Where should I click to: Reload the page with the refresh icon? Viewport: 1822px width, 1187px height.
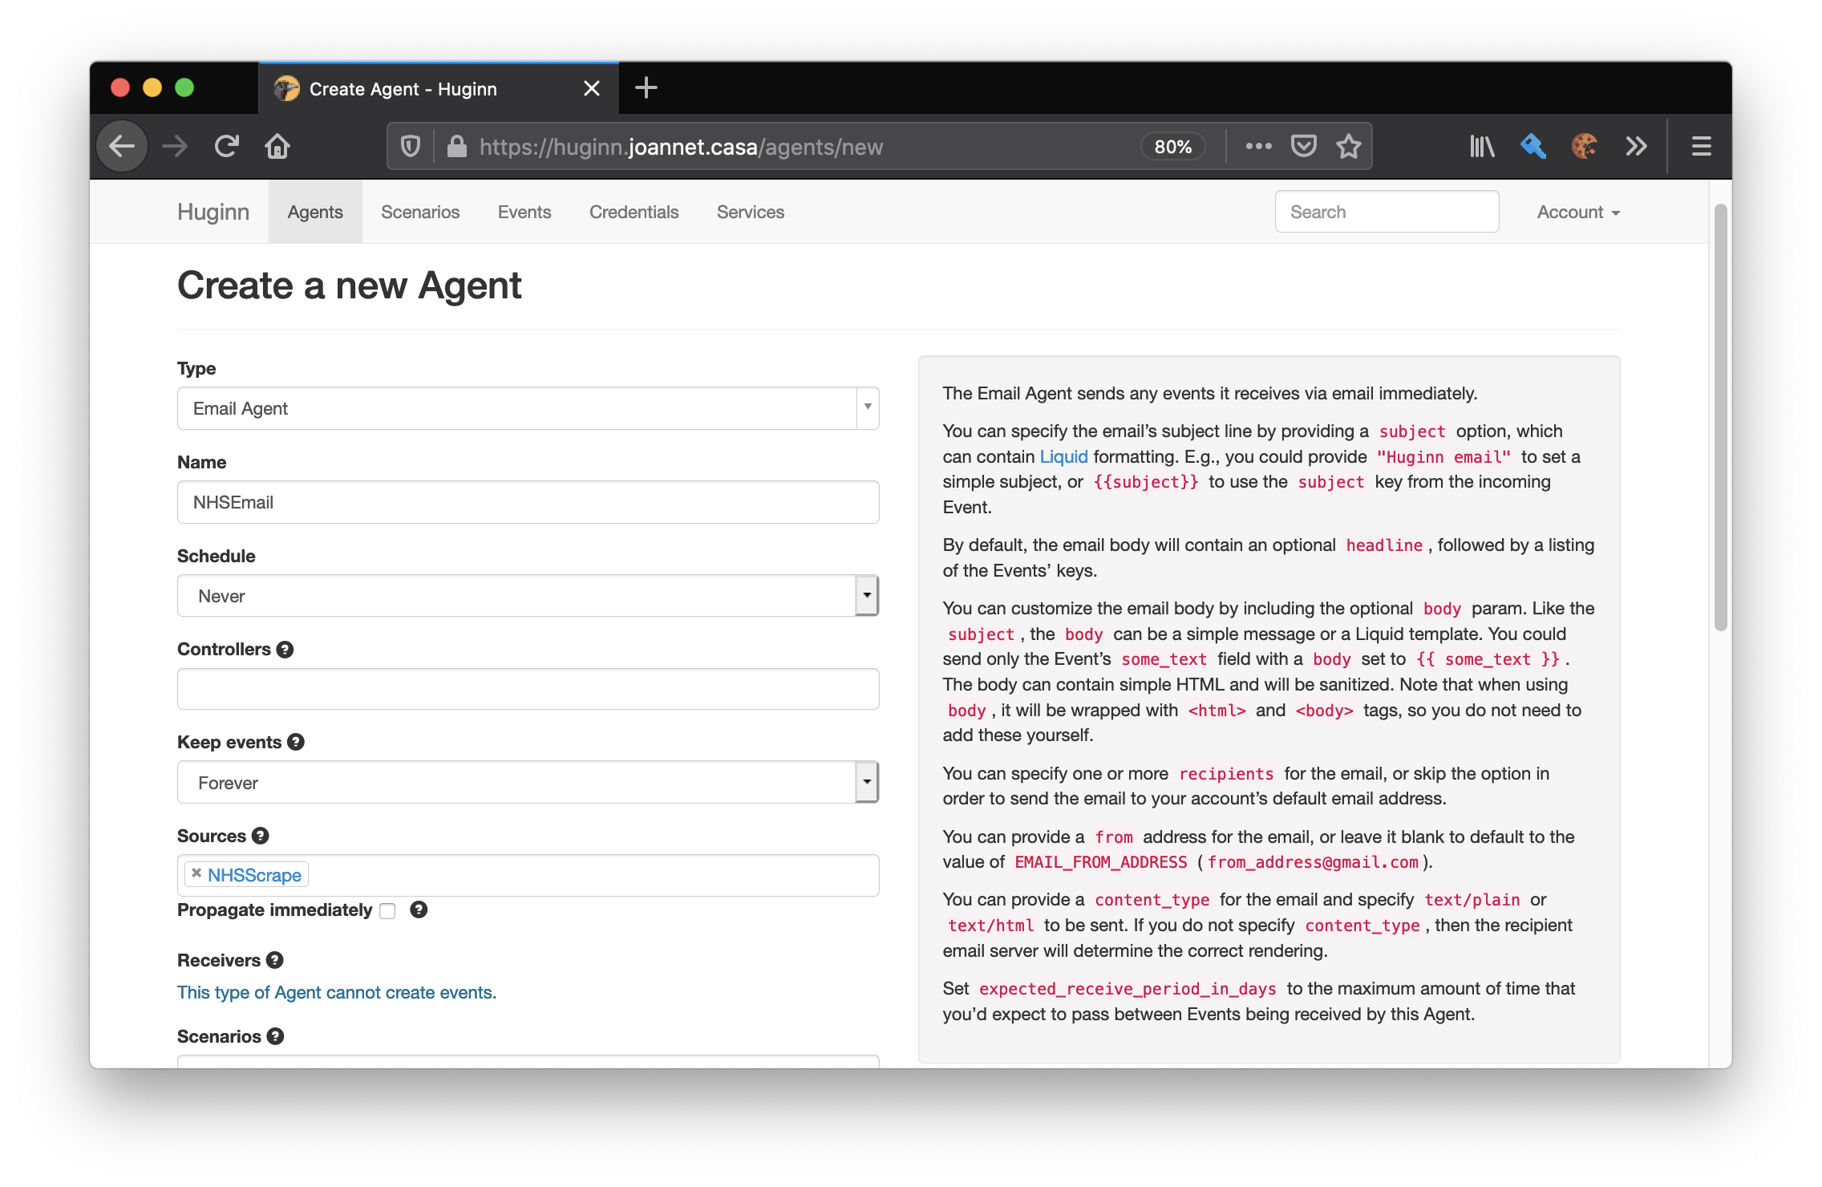pyautogui.click(x=227, y=147)
